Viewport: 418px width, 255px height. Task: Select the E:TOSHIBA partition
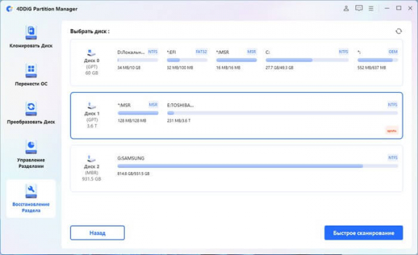[282, 113]
